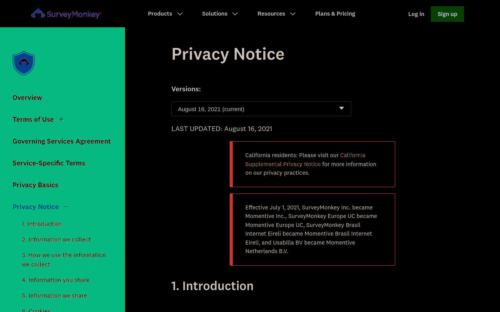The width and height of the screenshot is (500, 312).
Task: Collapse Privacy Notice minus icon
Action: [x=66, y=207]
